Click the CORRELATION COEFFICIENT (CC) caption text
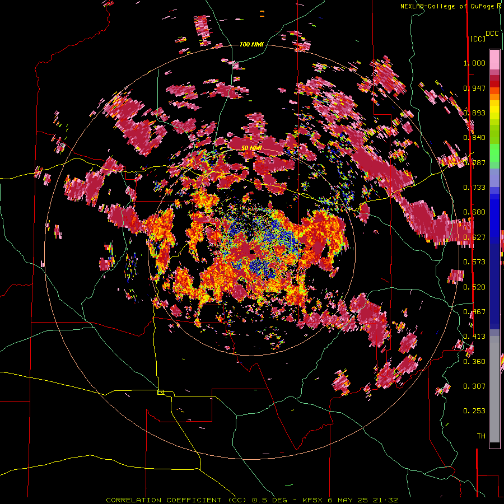504x504 pixels. point(176,500)
